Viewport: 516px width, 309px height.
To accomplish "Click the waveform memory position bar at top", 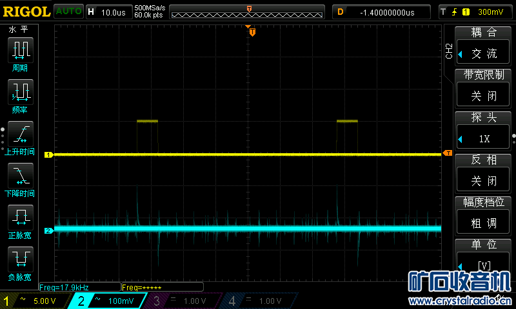I will pyautogui.click(x=249, y=12).
